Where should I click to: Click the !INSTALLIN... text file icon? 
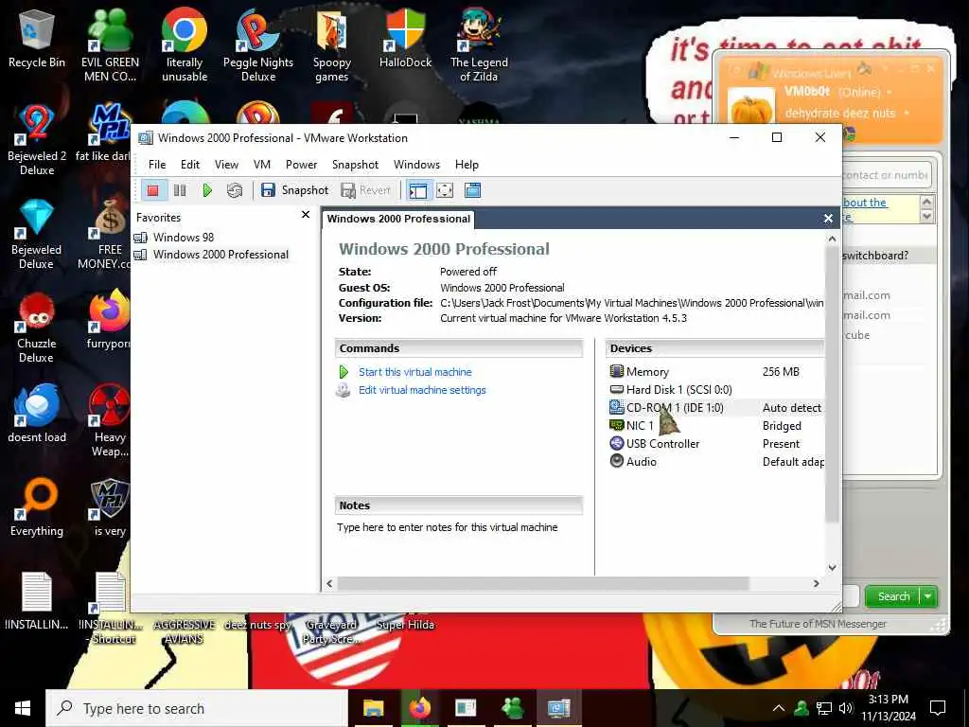pyautogui.click(x=37, y=601)
